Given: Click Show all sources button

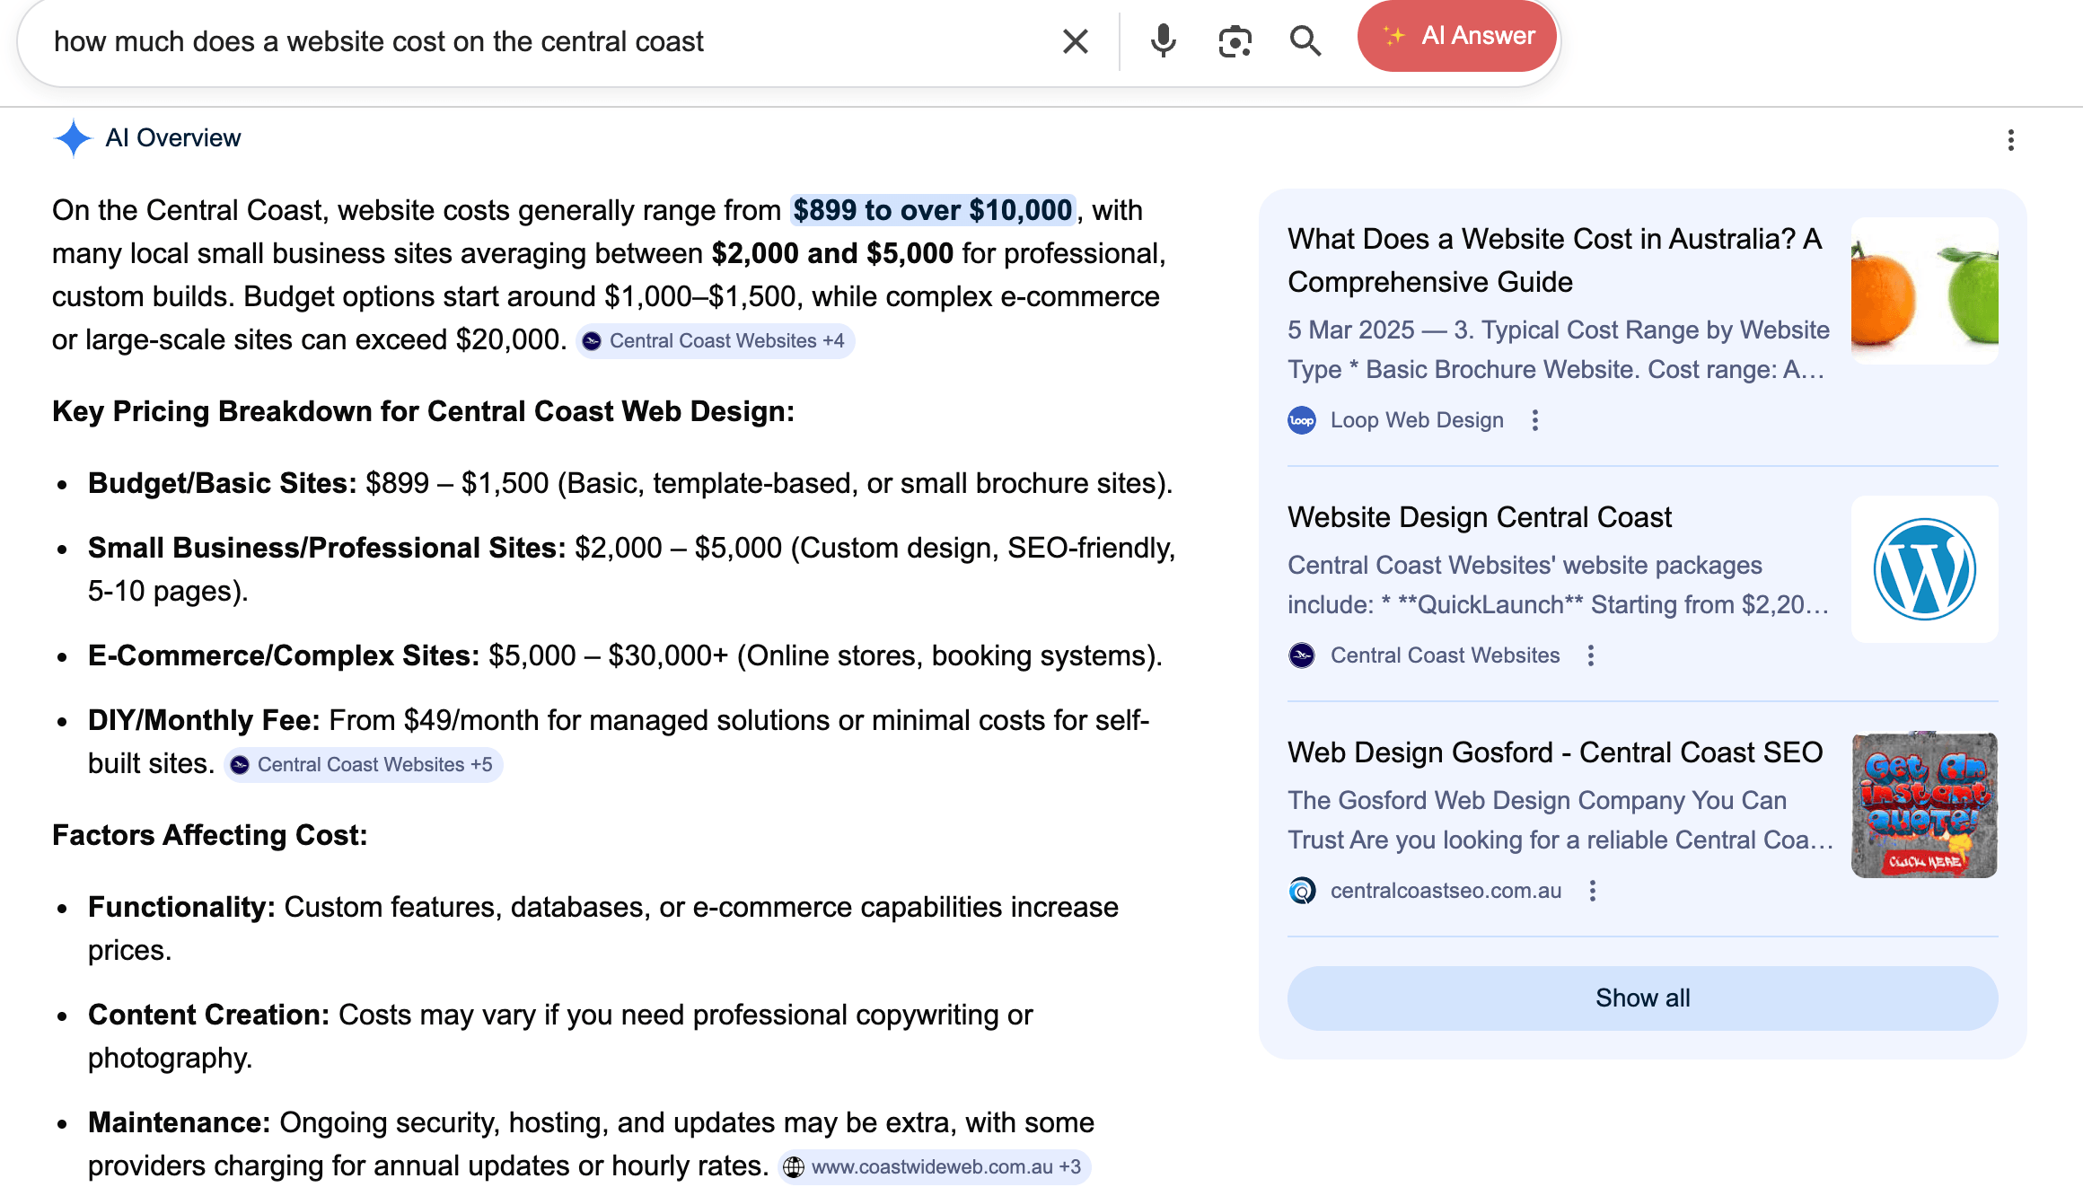Looking at the screenshot, I should [x=1642, y=998].
